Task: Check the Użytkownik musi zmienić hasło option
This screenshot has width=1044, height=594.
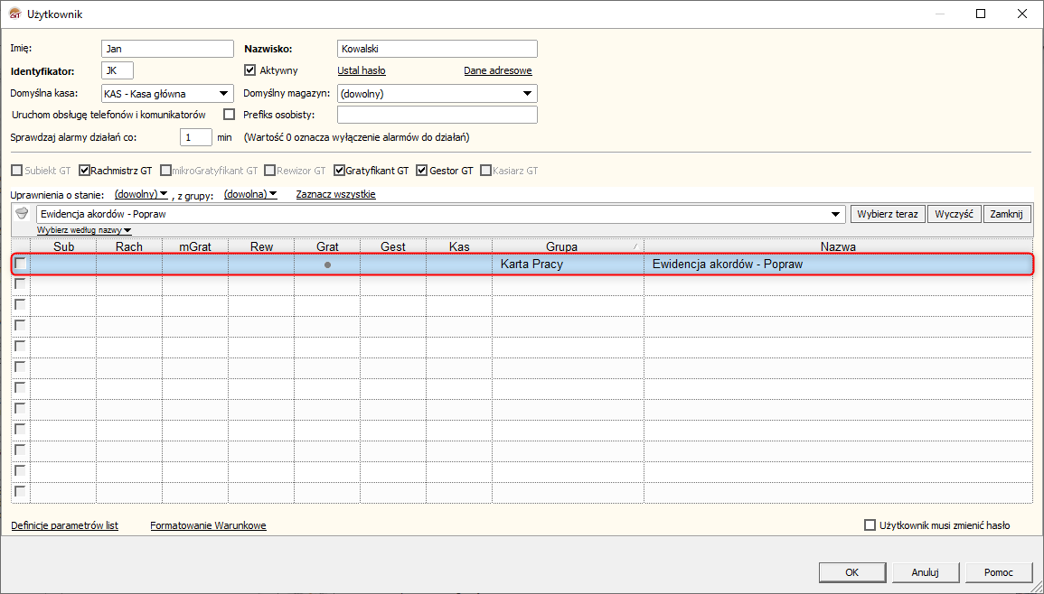Action: 870,524
